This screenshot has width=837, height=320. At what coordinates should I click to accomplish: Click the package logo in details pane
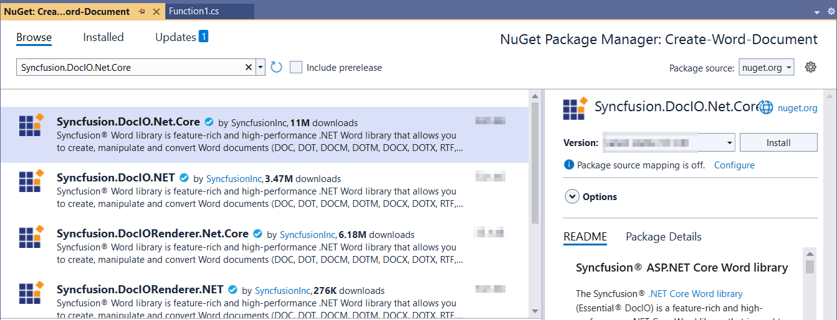tap(575, 108)
